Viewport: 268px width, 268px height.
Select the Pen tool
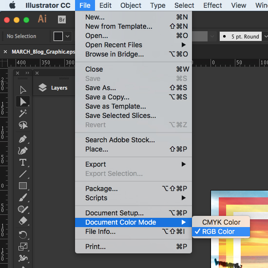point(23,139)
